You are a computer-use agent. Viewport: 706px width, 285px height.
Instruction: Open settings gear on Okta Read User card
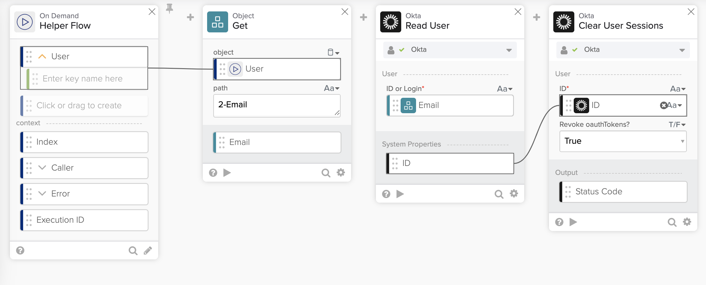tap(514, 194)
